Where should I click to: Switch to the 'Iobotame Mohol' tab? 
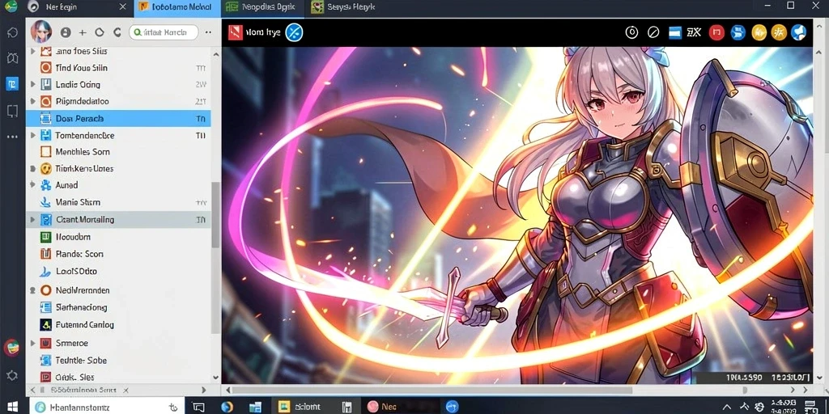click(x=176, y=6)
